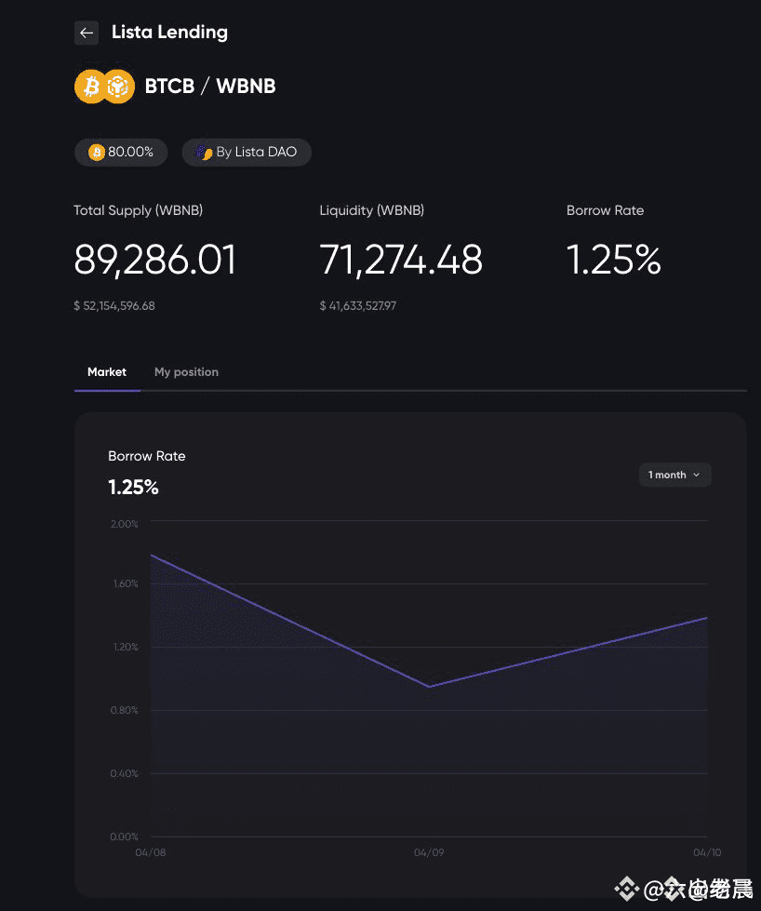Expand the By Lista DAO badge
761x911 pixels.
tap(246, 152)
